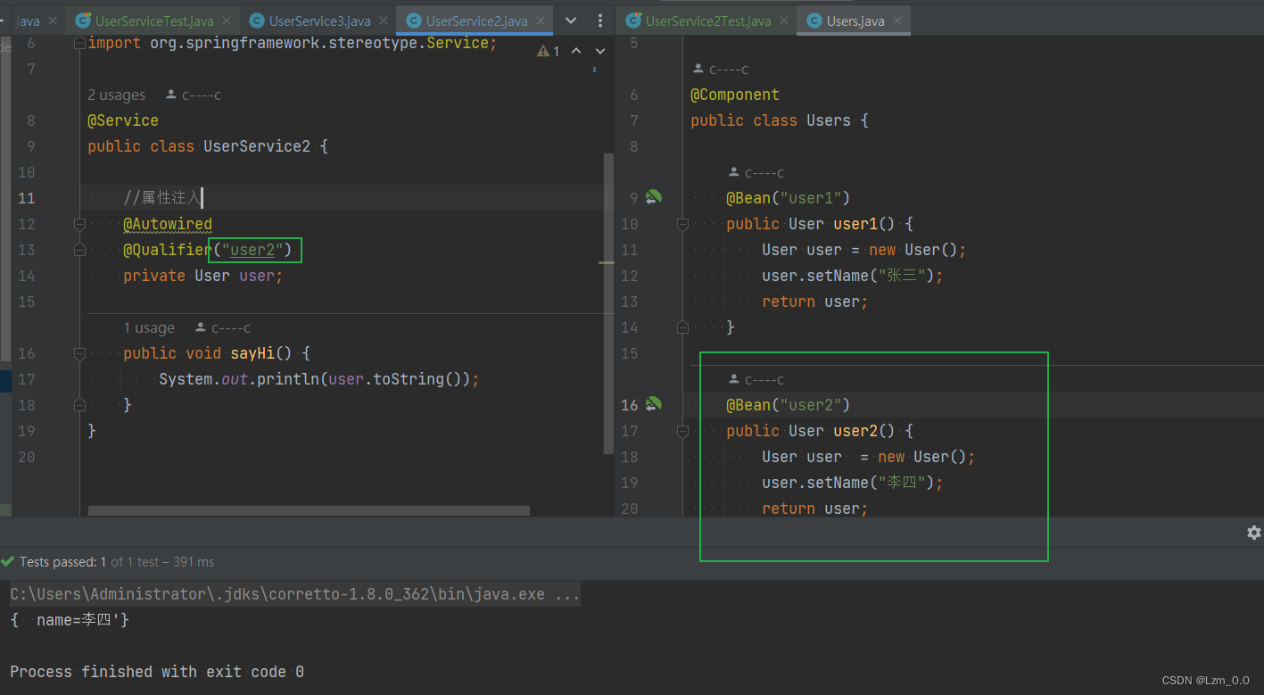The width and height of the screenshot is (1264, 695).
Task: Click 'public User user1()' method signature
Action: click(820, 224)
